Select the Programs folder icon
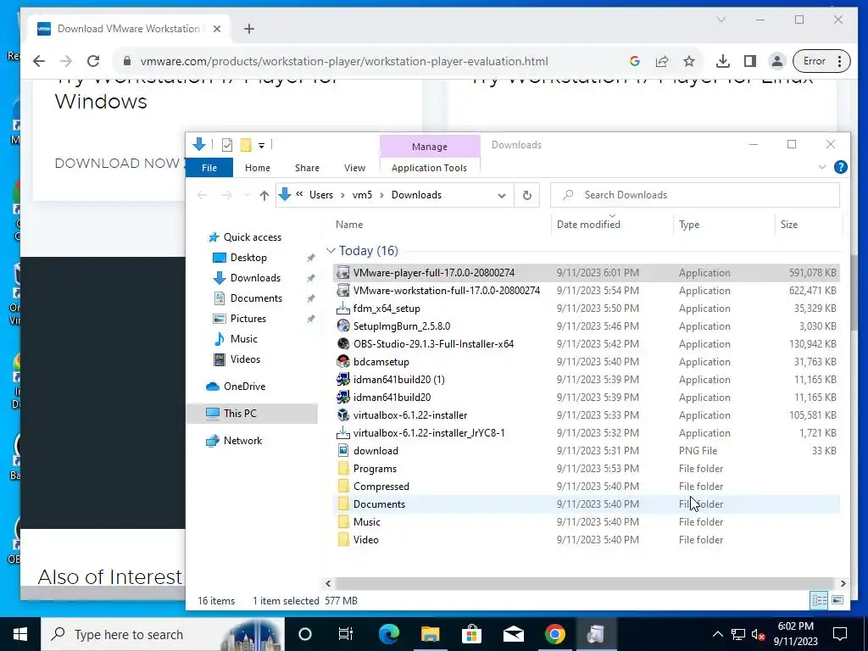This screenshot has width=868, height=651. 343,468
